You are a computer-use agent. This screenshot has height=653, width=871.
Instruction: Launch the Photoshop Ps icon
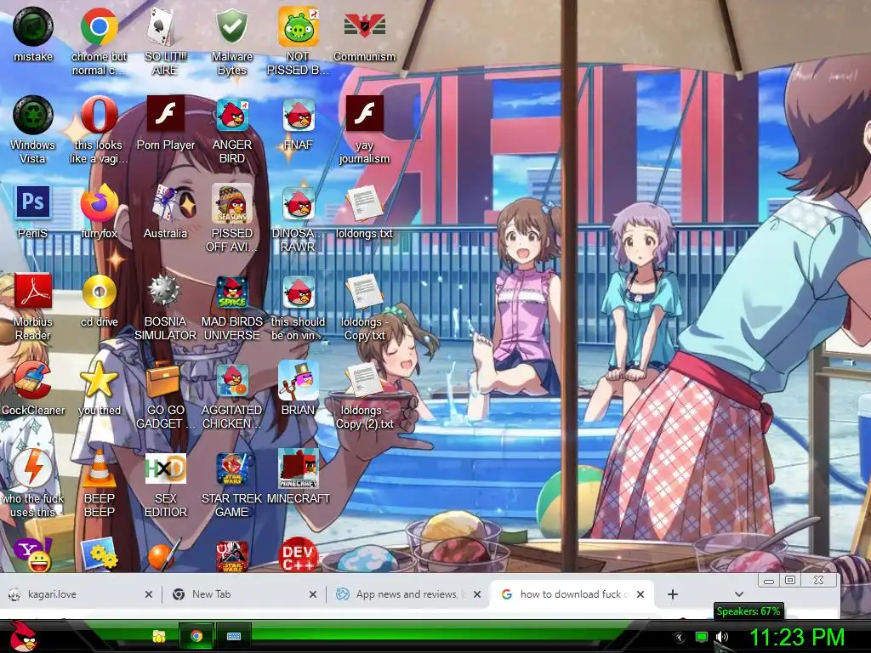pyautogui.click(x=33, y=212)
